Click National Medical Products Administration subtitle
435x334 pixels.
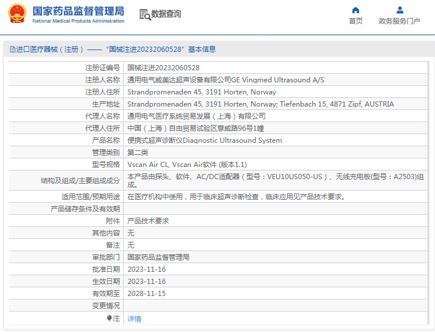(78, 21)
